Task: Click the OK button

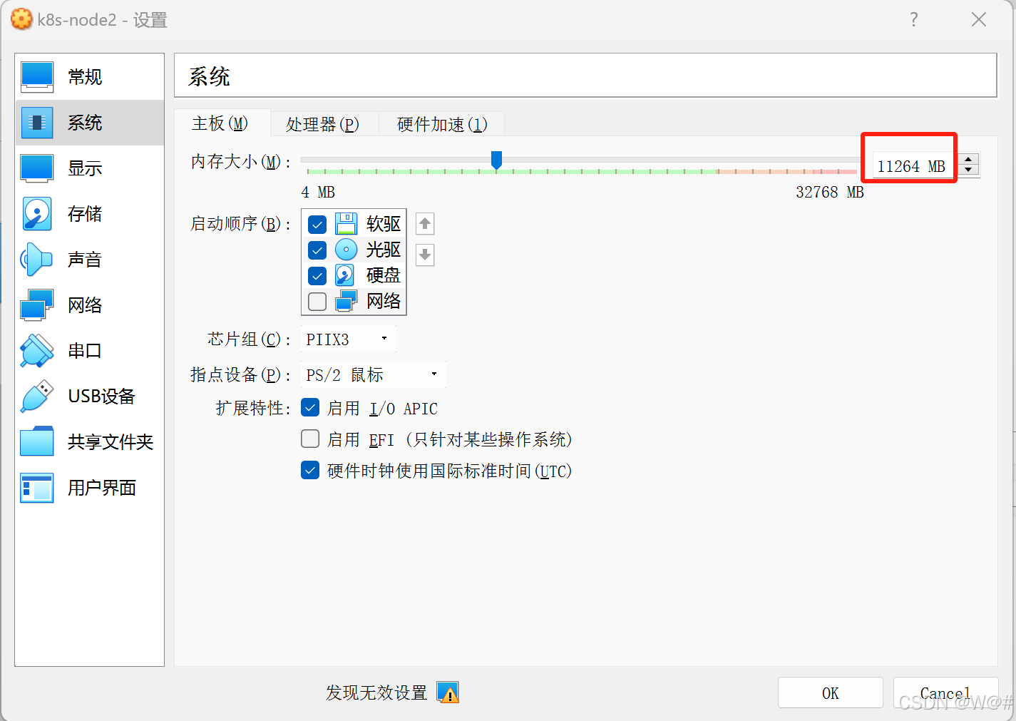Action: [830, 692]
